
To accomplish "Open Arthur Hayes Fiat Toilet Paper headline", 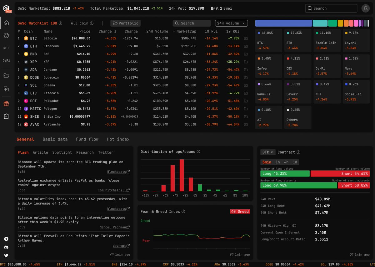I will 73,238.
